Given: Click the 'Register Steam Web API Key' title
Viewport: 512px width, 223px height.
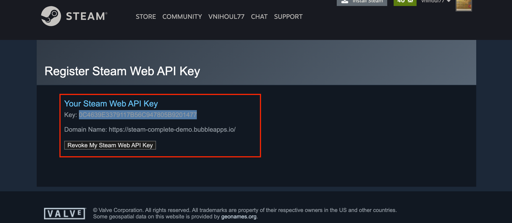Looking at the screenshot, I should click(x=122, y=71).
